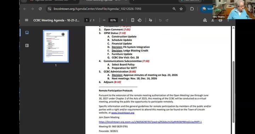
Task: Click the PDF undo arrow
Action: 160,20
